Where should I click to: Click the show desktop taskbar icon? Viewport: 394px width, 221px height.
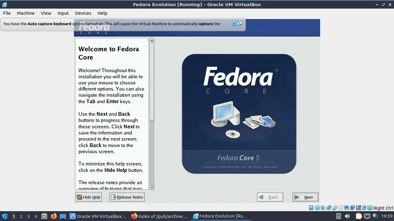point(63,216)
